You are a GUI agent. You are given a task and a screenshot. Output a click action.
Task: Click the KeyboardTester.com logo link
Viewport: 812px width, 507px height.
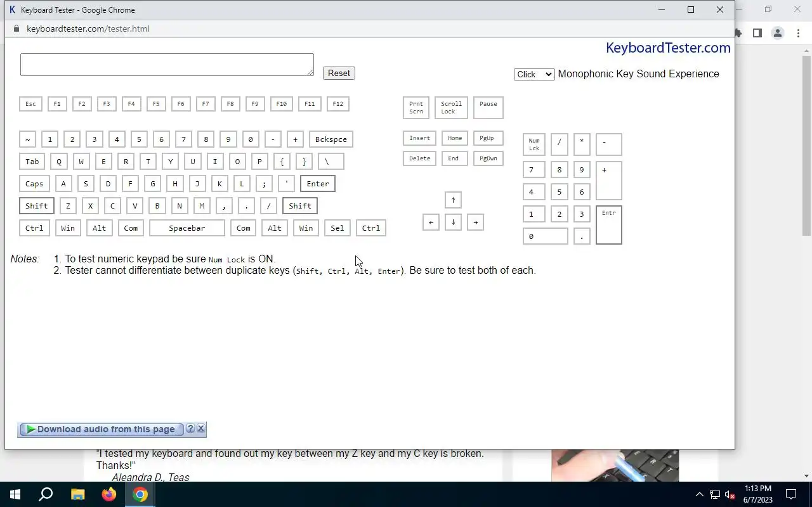(668, 48)
